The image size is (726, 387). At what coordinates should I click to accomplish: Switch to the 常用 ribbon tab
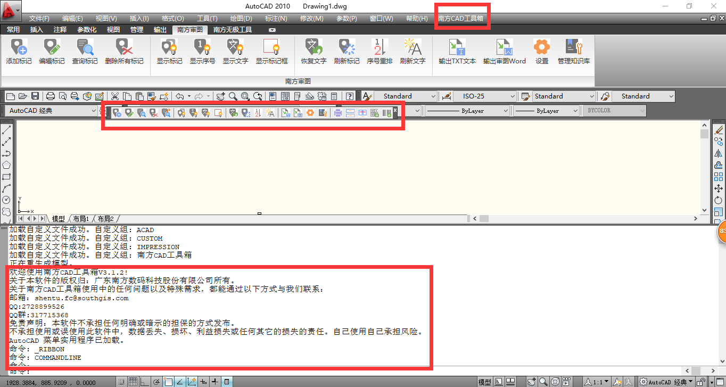tap(13, 30)
